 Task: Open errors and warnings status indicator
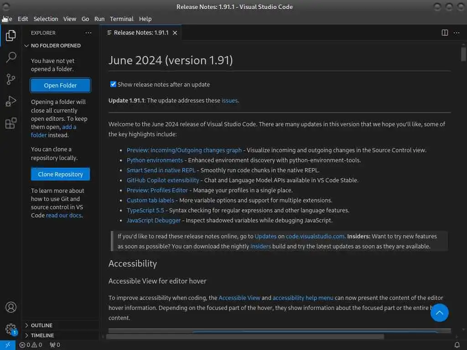[x=31, y=345]
